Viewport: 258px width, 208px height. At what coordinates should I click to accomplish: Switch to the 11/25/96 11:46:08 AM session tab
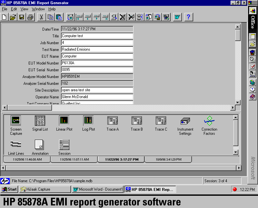click(x=27, y=159)
